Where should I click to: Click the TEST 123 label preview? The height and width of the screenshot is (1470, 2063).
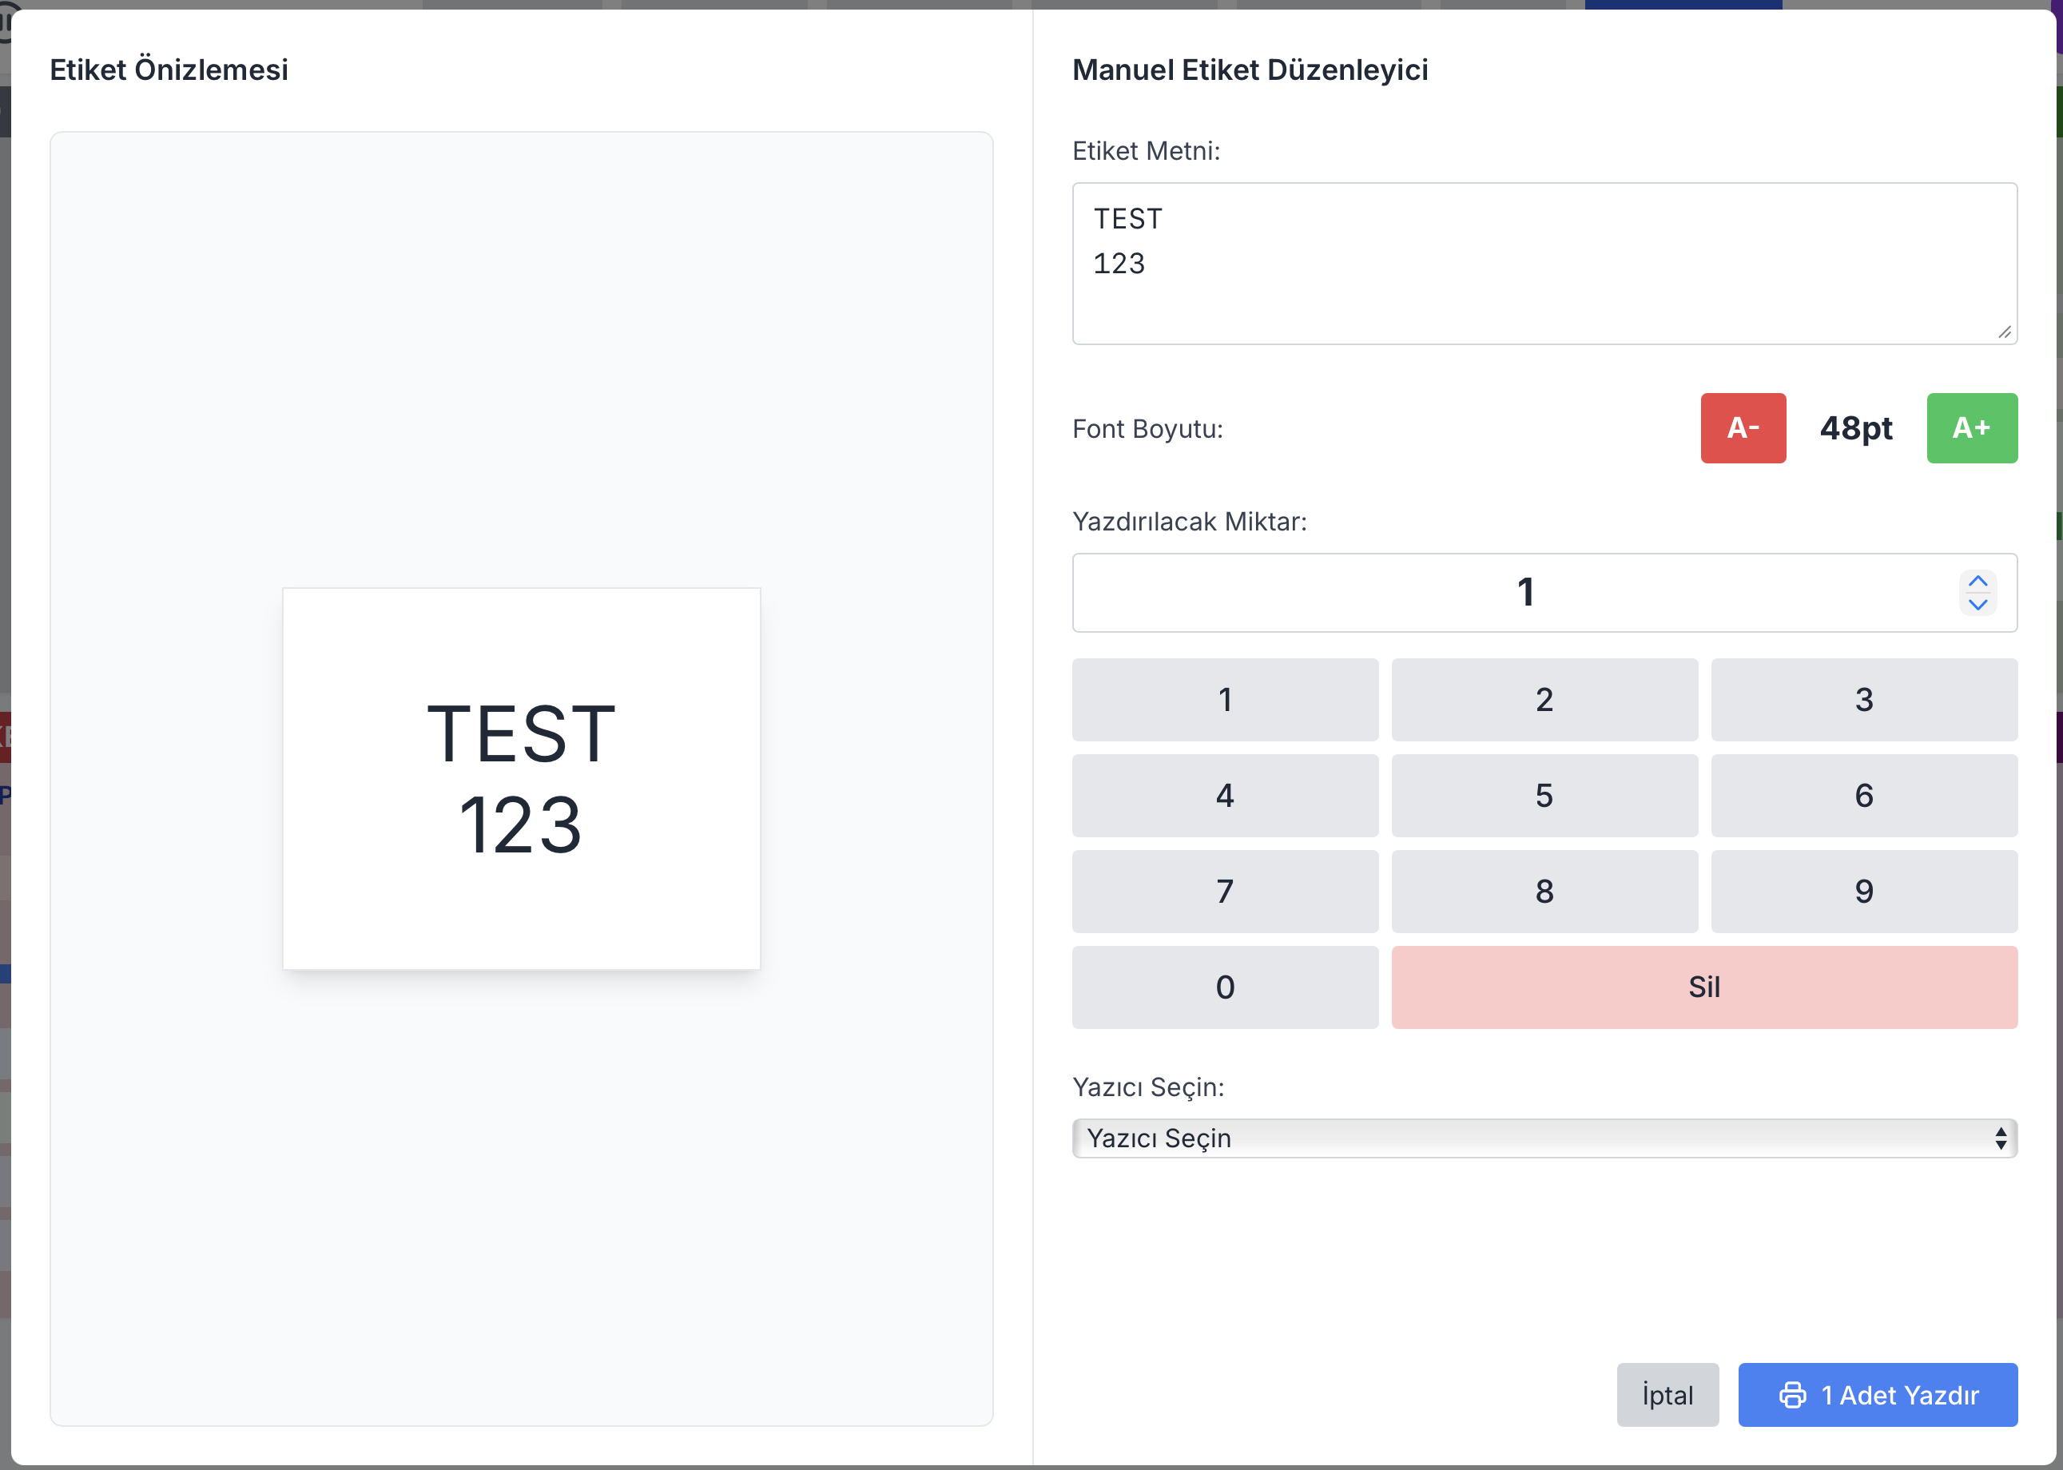[x=522, y=778]
